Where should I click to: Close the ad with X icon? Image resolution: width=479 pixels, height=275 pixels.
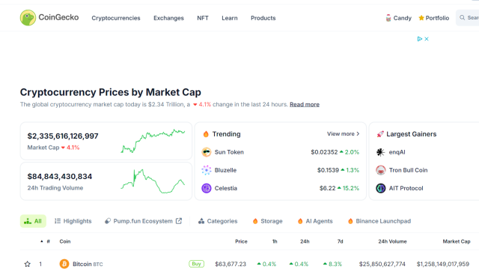click(427, 39)
